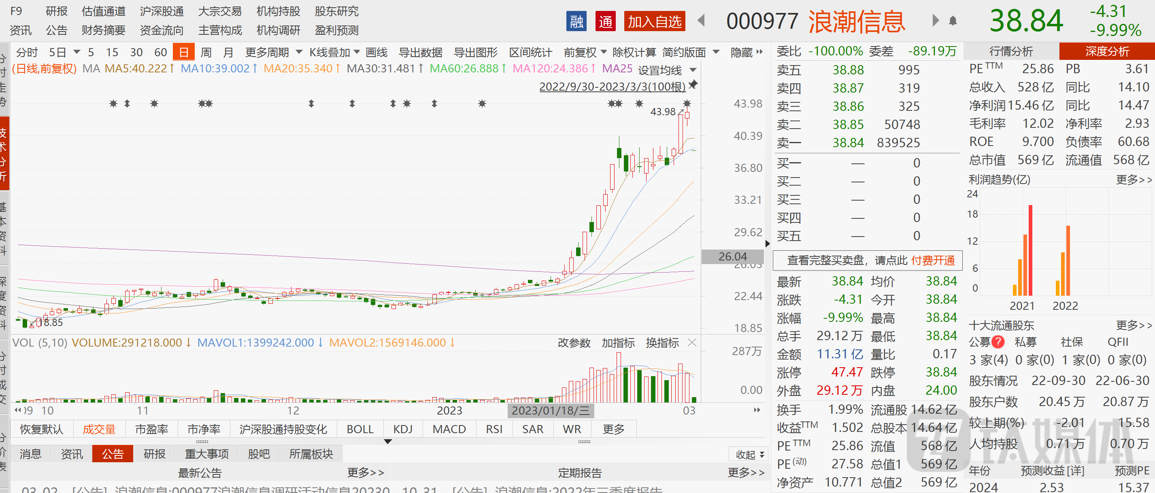Image resolution: width=1155 pixels, height=493 pixels.
Task: Click the blue 融 margin trading badge
Action: click(x=576, y=21)
